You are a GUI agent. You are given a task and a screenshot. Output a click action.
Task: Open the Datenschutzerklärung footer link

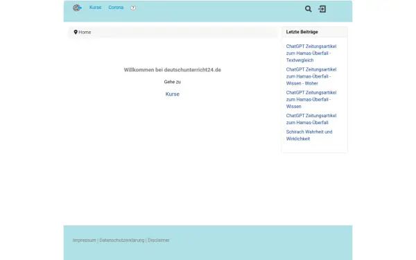point(122,240)
